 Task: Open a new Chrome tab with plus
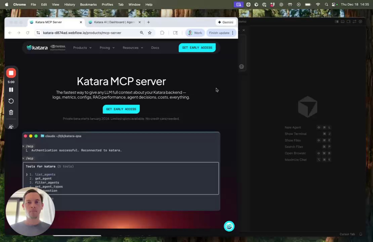[149, 22]
